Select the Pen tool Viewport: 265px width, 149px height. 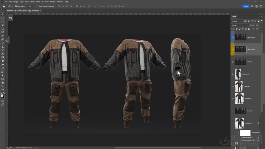coord(3,68)
